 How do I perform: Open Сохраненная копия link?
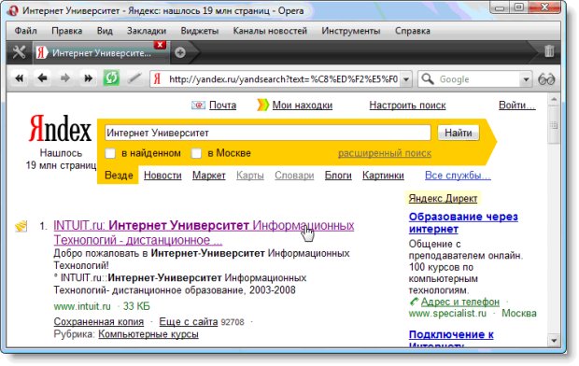[99, 322]
